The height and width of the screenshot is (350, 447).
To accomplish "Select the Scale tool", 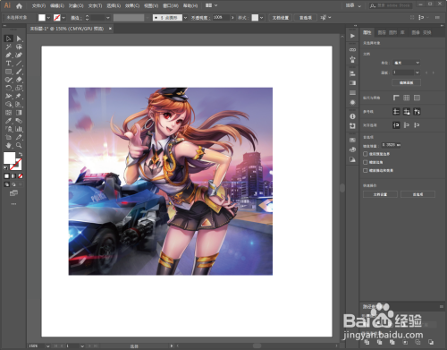I will click(19, 88).
